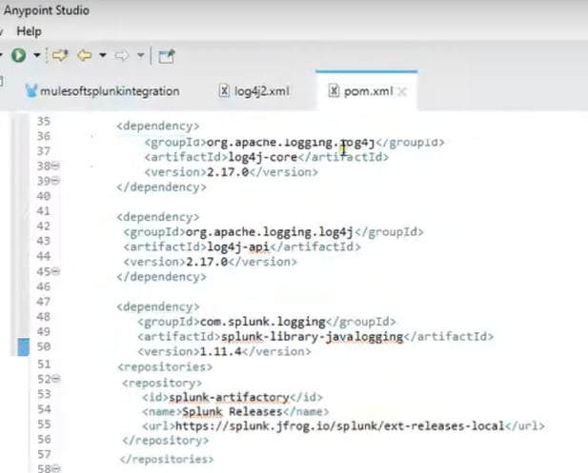This screenshot has height=473, width=588.
Task: Click the green Run button in toolbar
Action: [18, 55]
